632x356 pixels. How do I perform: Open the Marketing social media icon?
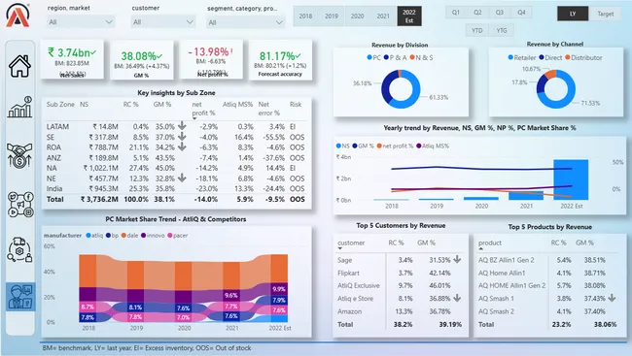[x=19, y=205]
